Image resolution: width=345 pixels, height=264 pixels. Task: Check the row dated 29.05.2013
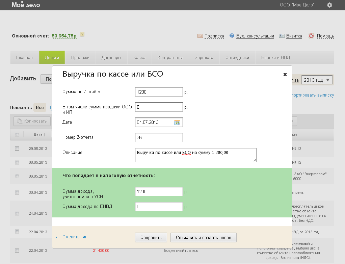coord(17,149)
